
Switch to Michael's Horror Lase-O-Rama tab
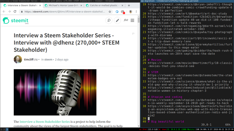tap(63, 5)
